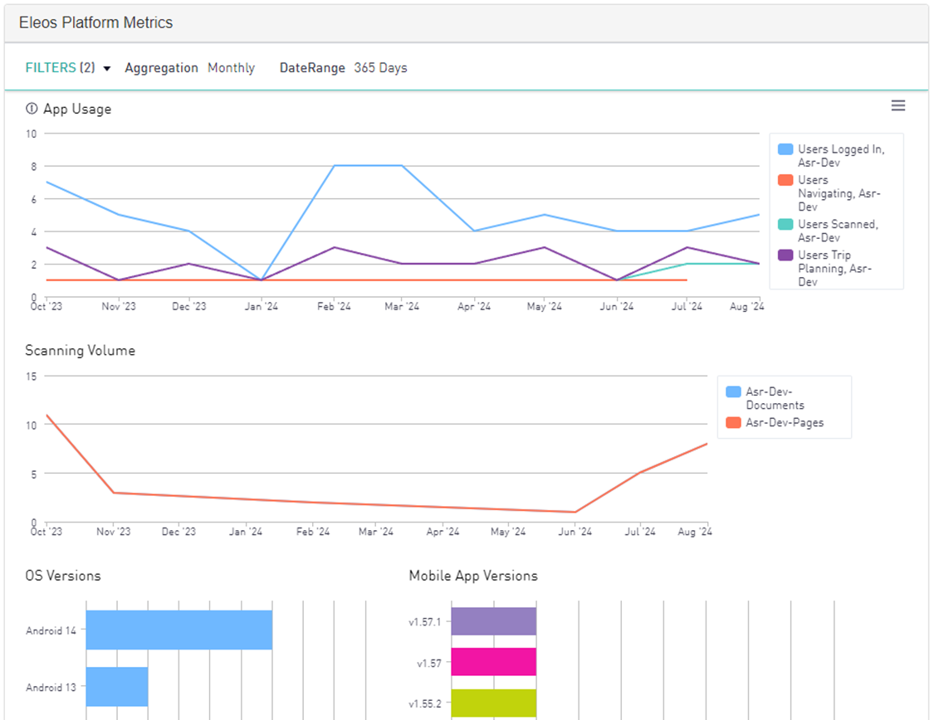The height and width of the screenshot is (720, 934).
Task: Click the 'Users Navigating, Asr-Dev' legend text
Action: pos(839,193)
